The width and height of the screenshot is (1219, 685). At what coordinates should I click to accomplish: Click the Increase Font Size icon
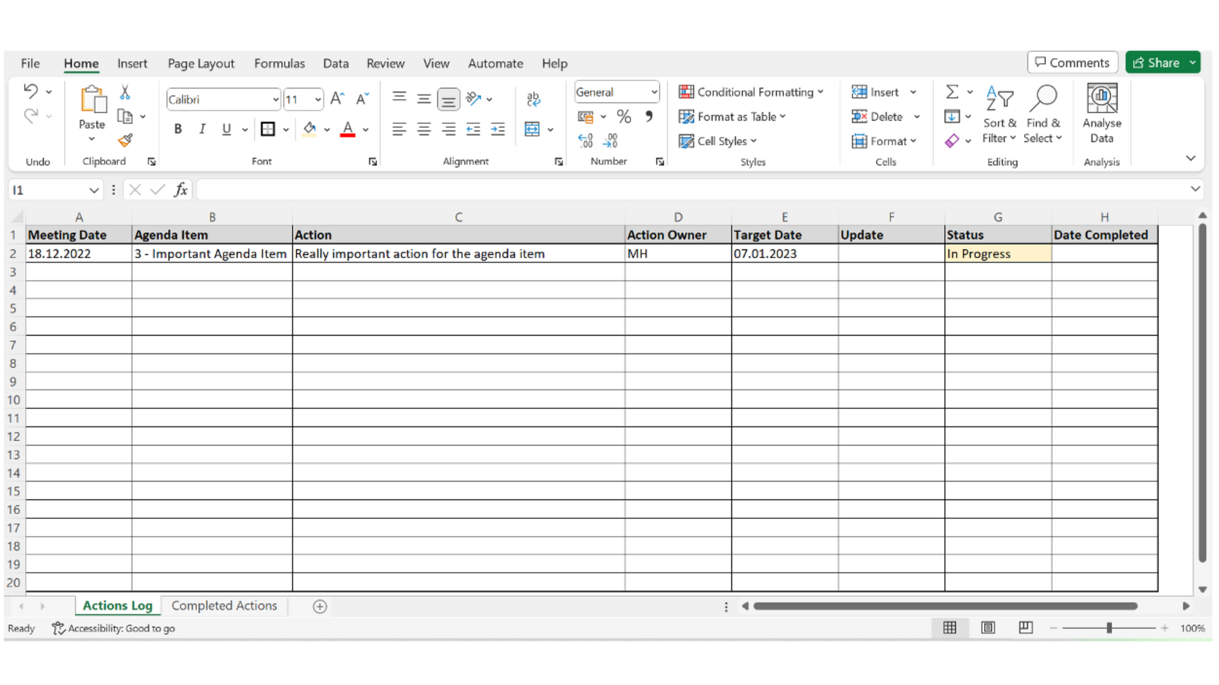(337, 99)
